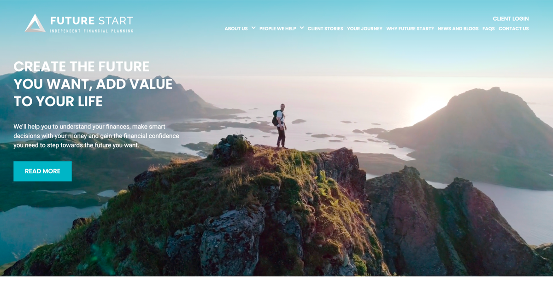The height and width of the screenshot is (290, 553).
Task: Visit the News and Blogs section
Action: click(x=458, y=29)
